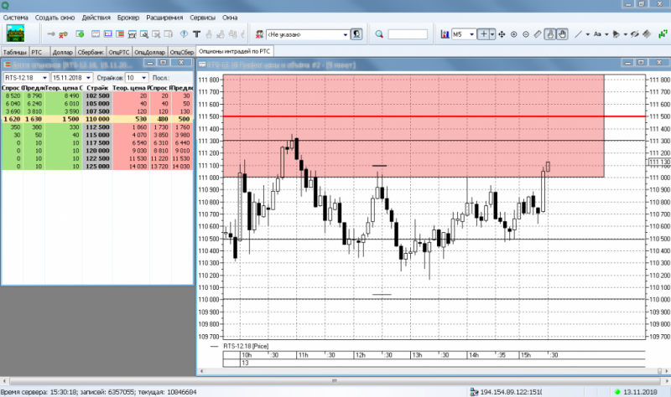This screenshot has width=671, height=397.
Task: Open the Сервисы menu
Action: [202, 18]
